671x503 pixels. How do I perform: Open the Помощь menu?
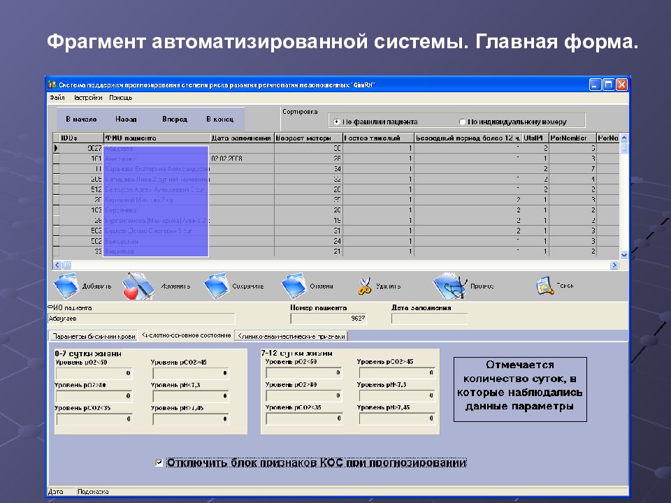click(x=121, y=98)
